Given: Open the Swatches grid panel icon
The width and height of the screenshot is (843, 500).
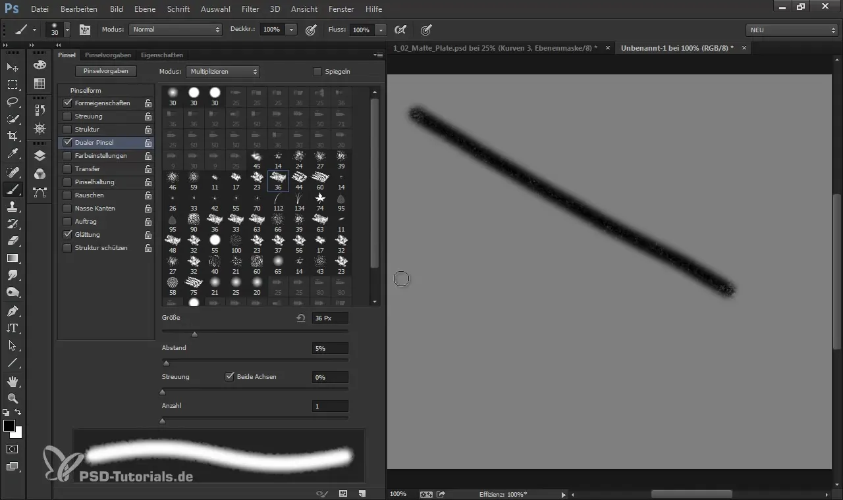Looking at the screenshot, I should click(40, 84).
